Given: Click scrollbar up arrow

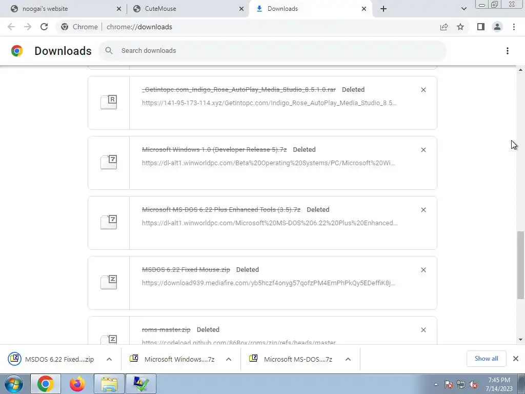Looking at the screenshot, I should point(520,70).
